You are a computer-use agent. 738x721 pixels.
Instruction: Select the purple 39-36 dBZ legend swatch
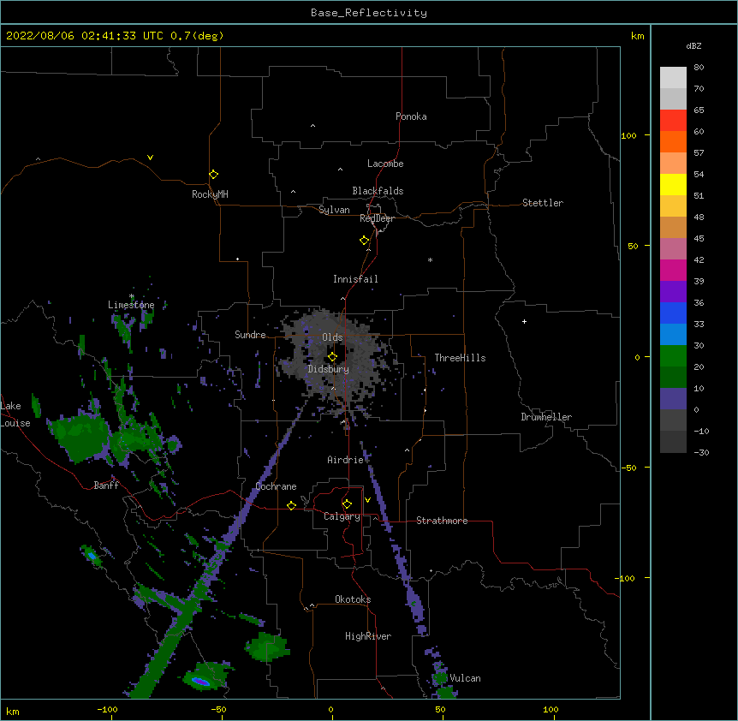673,291
